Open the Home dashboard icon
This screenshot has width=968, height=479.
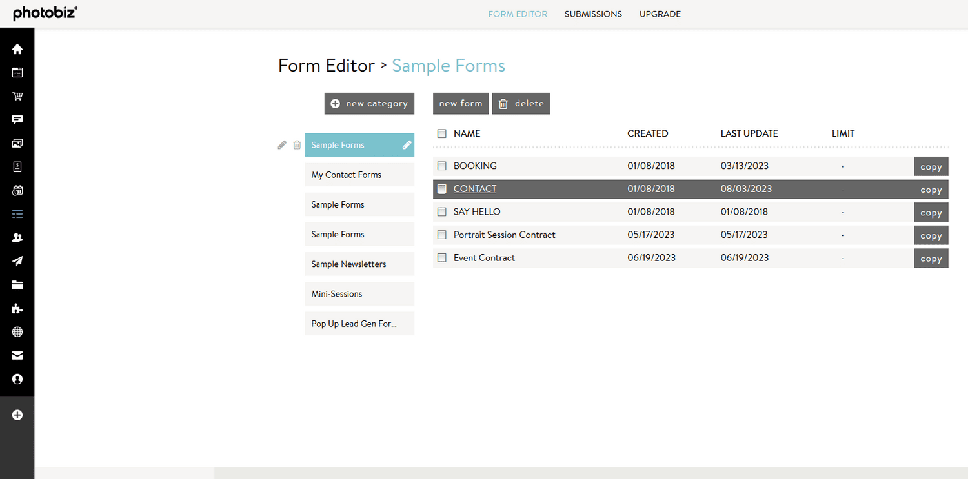click(x=17, y=49)
